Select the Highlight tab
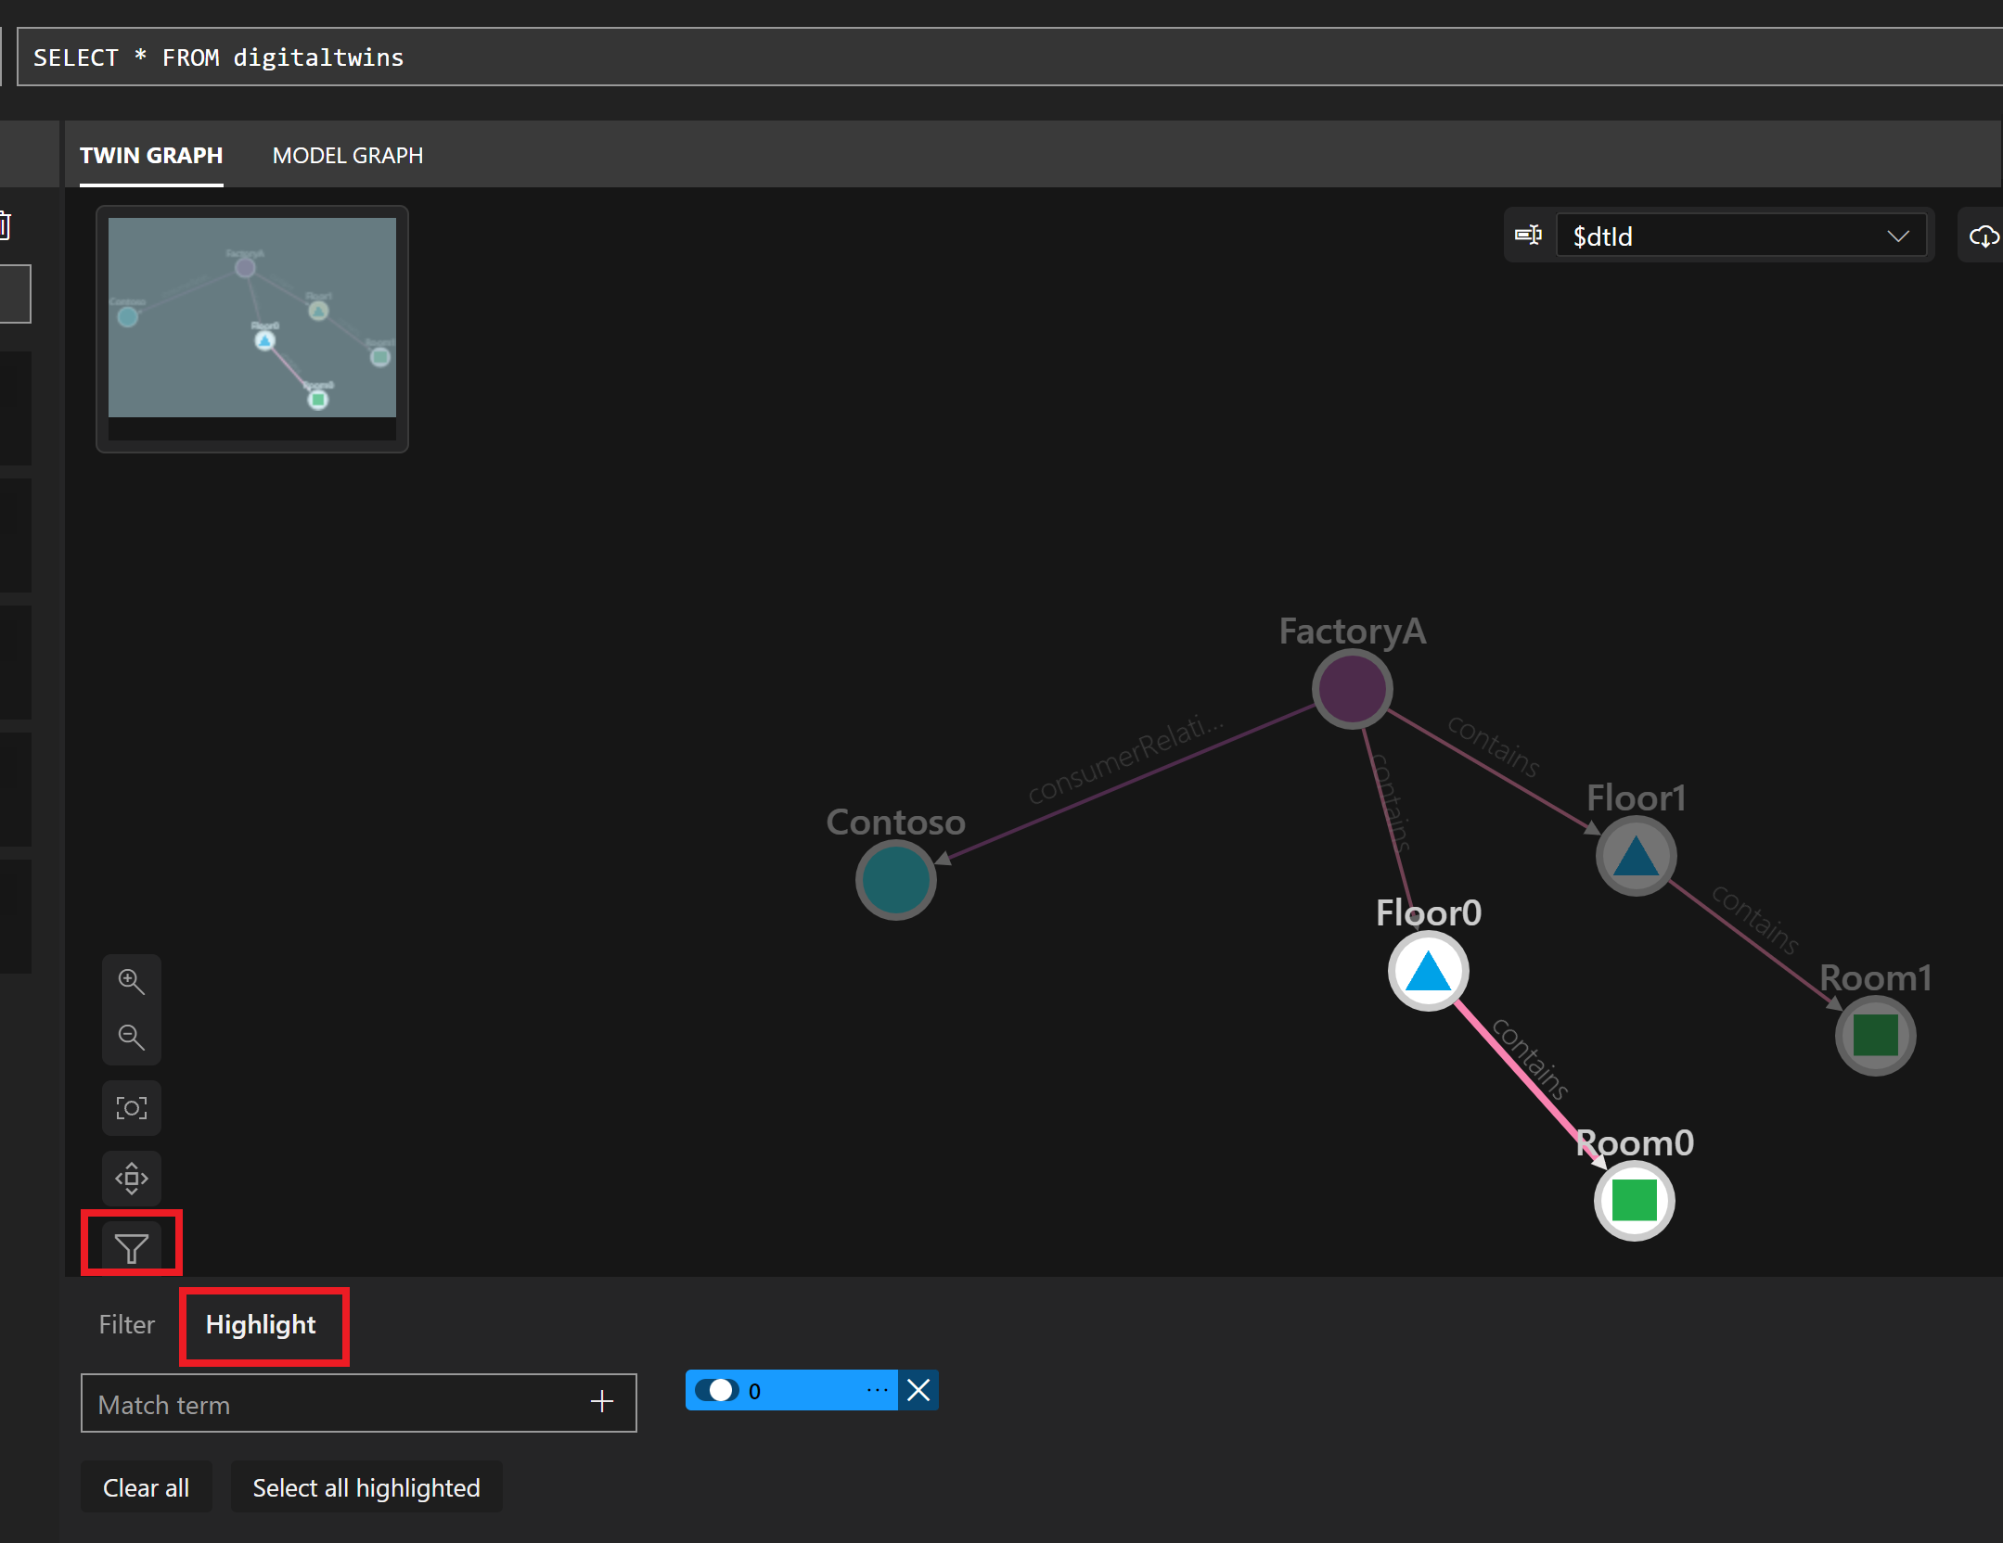 [x=261, y=1324]
